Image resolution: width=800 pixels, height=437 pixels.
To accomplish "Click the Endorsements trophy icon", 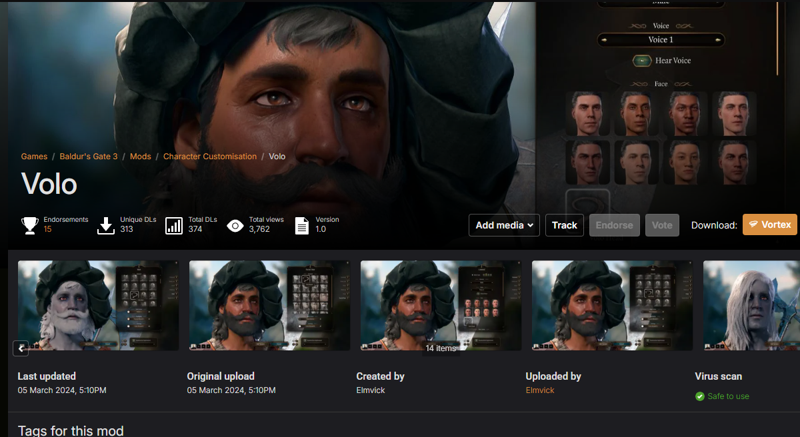I will point(30,225).
